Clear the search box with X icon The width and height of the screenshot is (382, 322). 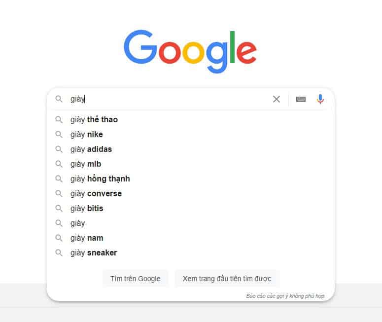click(x=277, y=99)
